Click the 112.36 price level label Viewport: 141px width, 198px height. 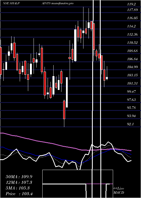pyautogui.click(x=133, y=35)
